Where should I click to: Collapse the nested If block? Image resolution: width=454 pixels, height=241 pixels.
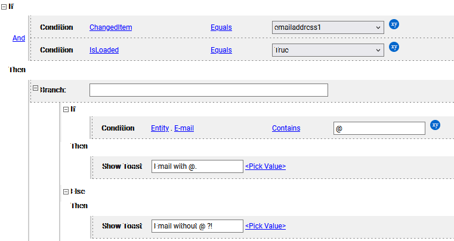pos(66,109)
